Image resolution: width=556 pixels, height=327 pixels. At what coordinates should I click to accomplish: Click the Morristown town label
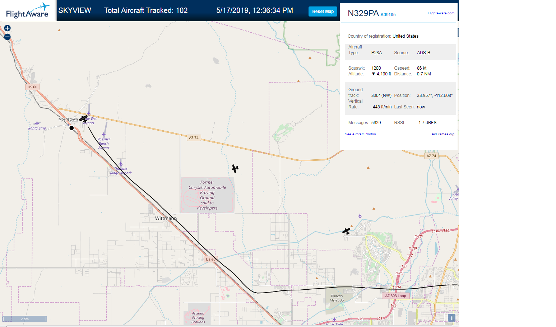(68, 119)
